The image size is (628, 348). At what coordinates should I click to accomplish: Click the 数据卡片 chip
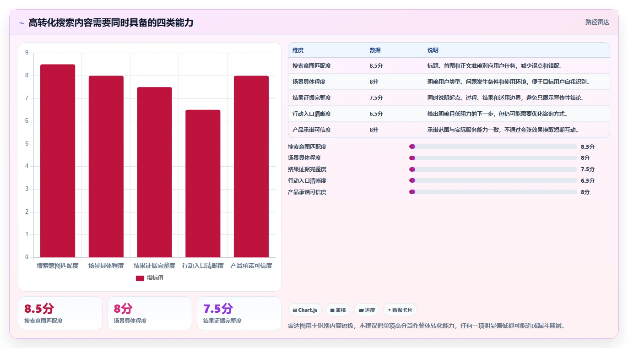400,310
